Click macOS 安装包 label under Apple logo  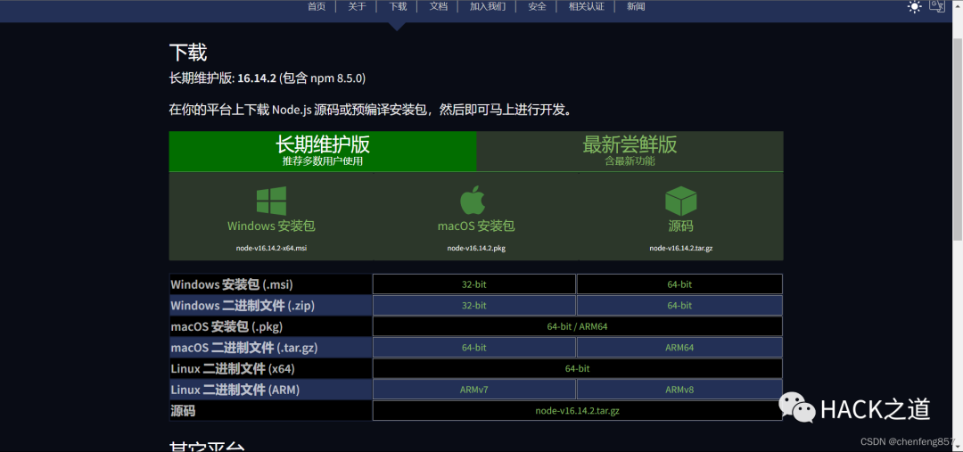click(x=476, y=226)
